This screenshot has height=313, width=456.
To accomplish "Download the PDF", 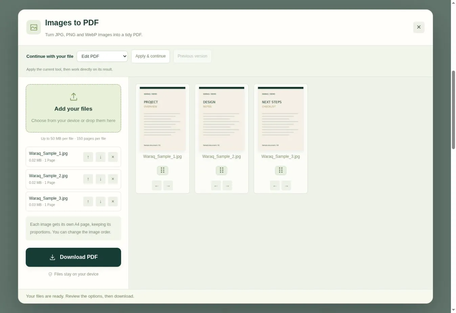I will click(x=73, y=257).
